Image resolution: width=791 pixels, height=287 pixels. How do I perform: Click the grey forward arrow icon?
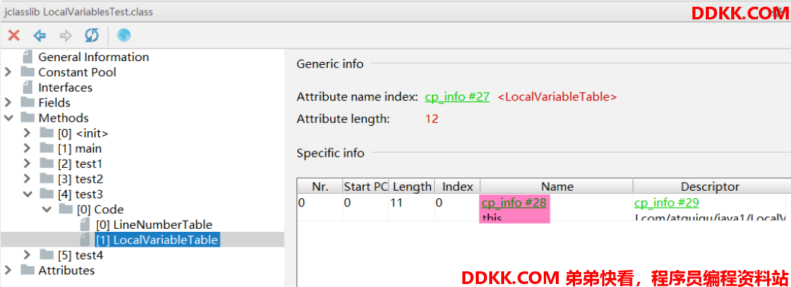(x=66, y=35)
